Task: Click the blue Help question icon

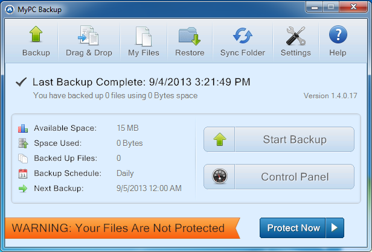Action: [338, 34]
